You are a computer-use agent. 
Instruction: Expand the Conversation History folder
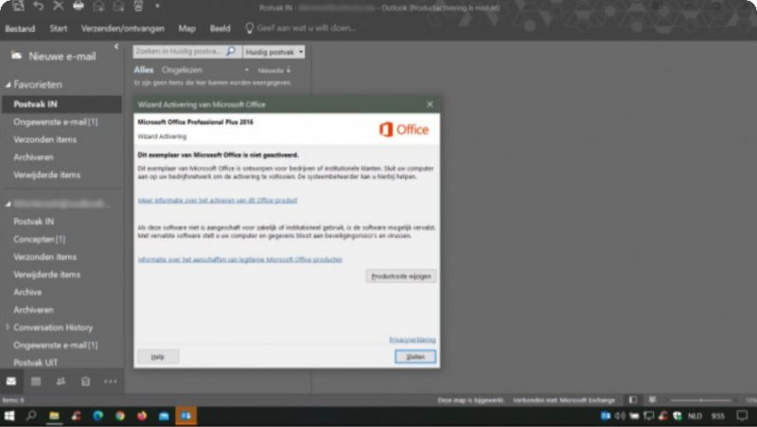(8, 327)
